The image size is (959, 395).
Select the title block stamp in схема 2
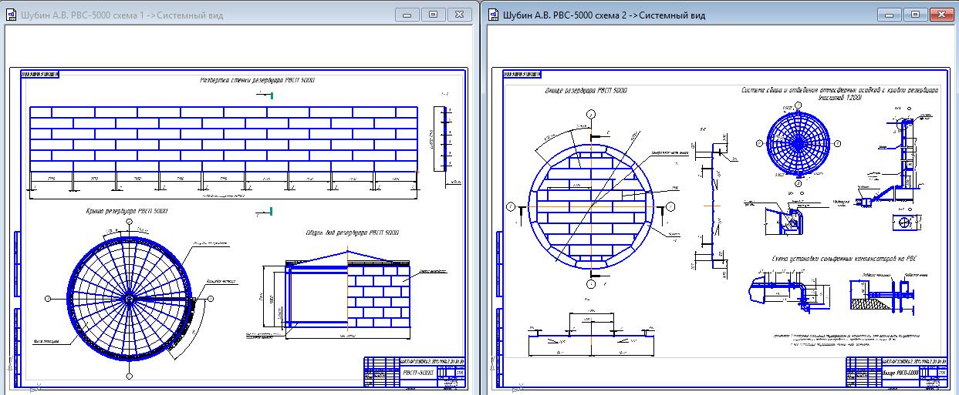coord(897,372)
